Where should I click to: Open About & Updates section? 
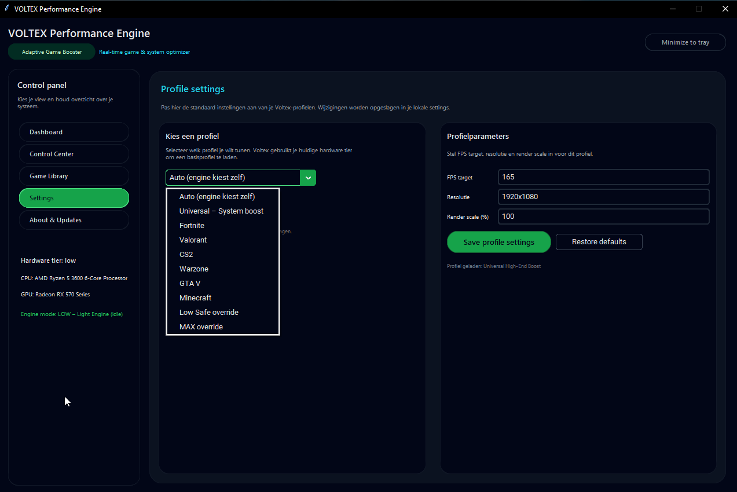74,220
